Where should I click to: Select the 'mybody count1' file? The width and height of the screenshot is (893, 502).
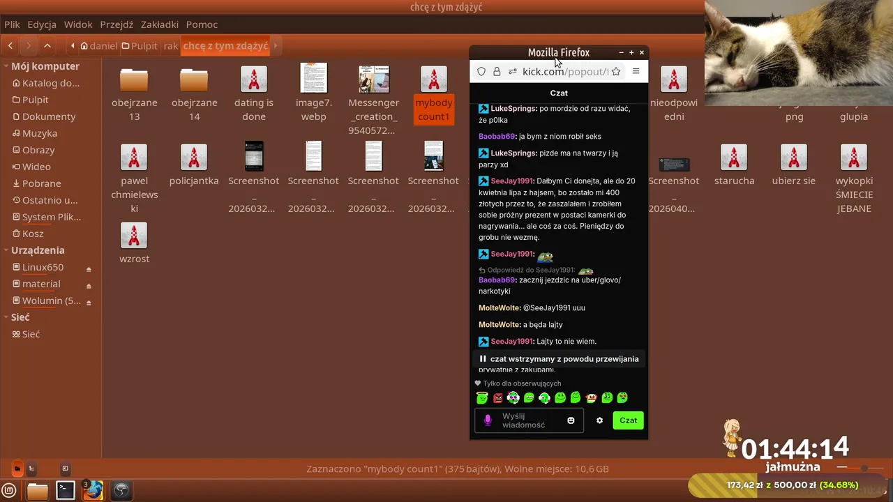point(434,93)
